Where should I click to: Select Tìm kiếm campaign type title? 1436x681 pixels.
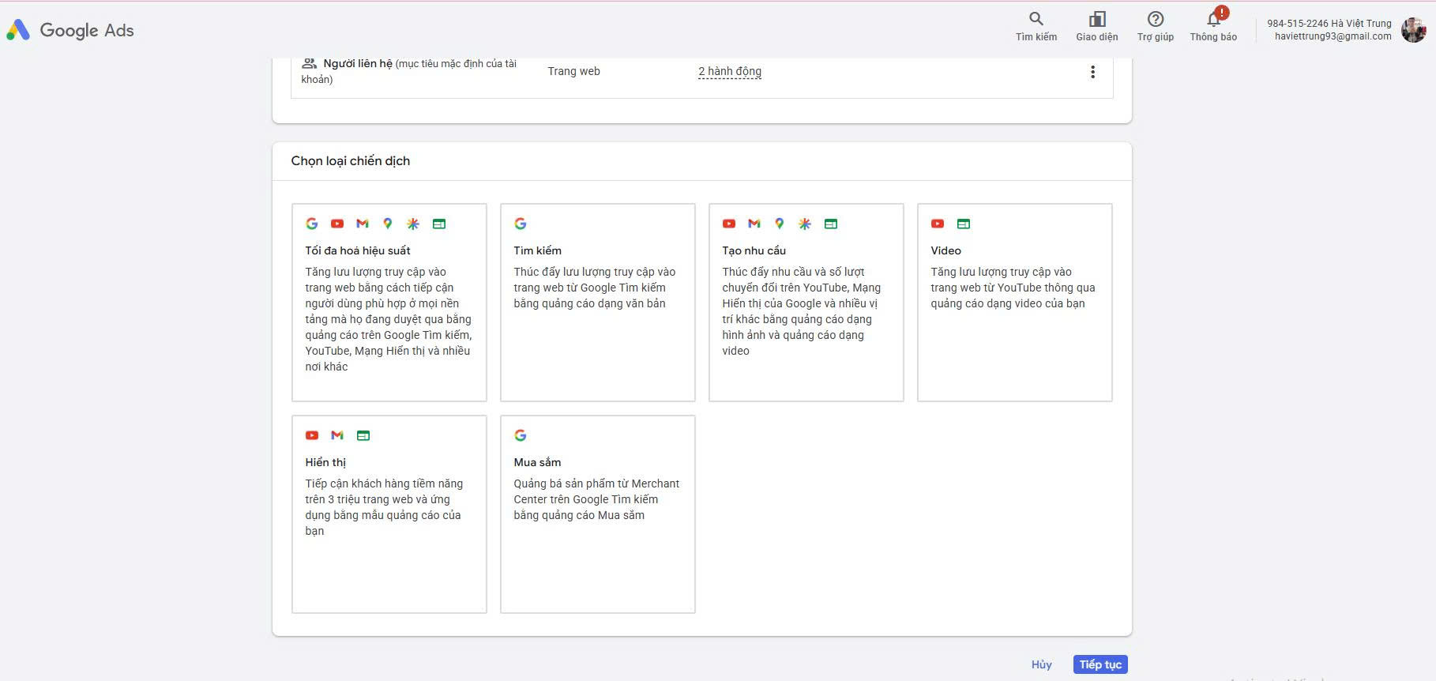(x=537, y=250)
